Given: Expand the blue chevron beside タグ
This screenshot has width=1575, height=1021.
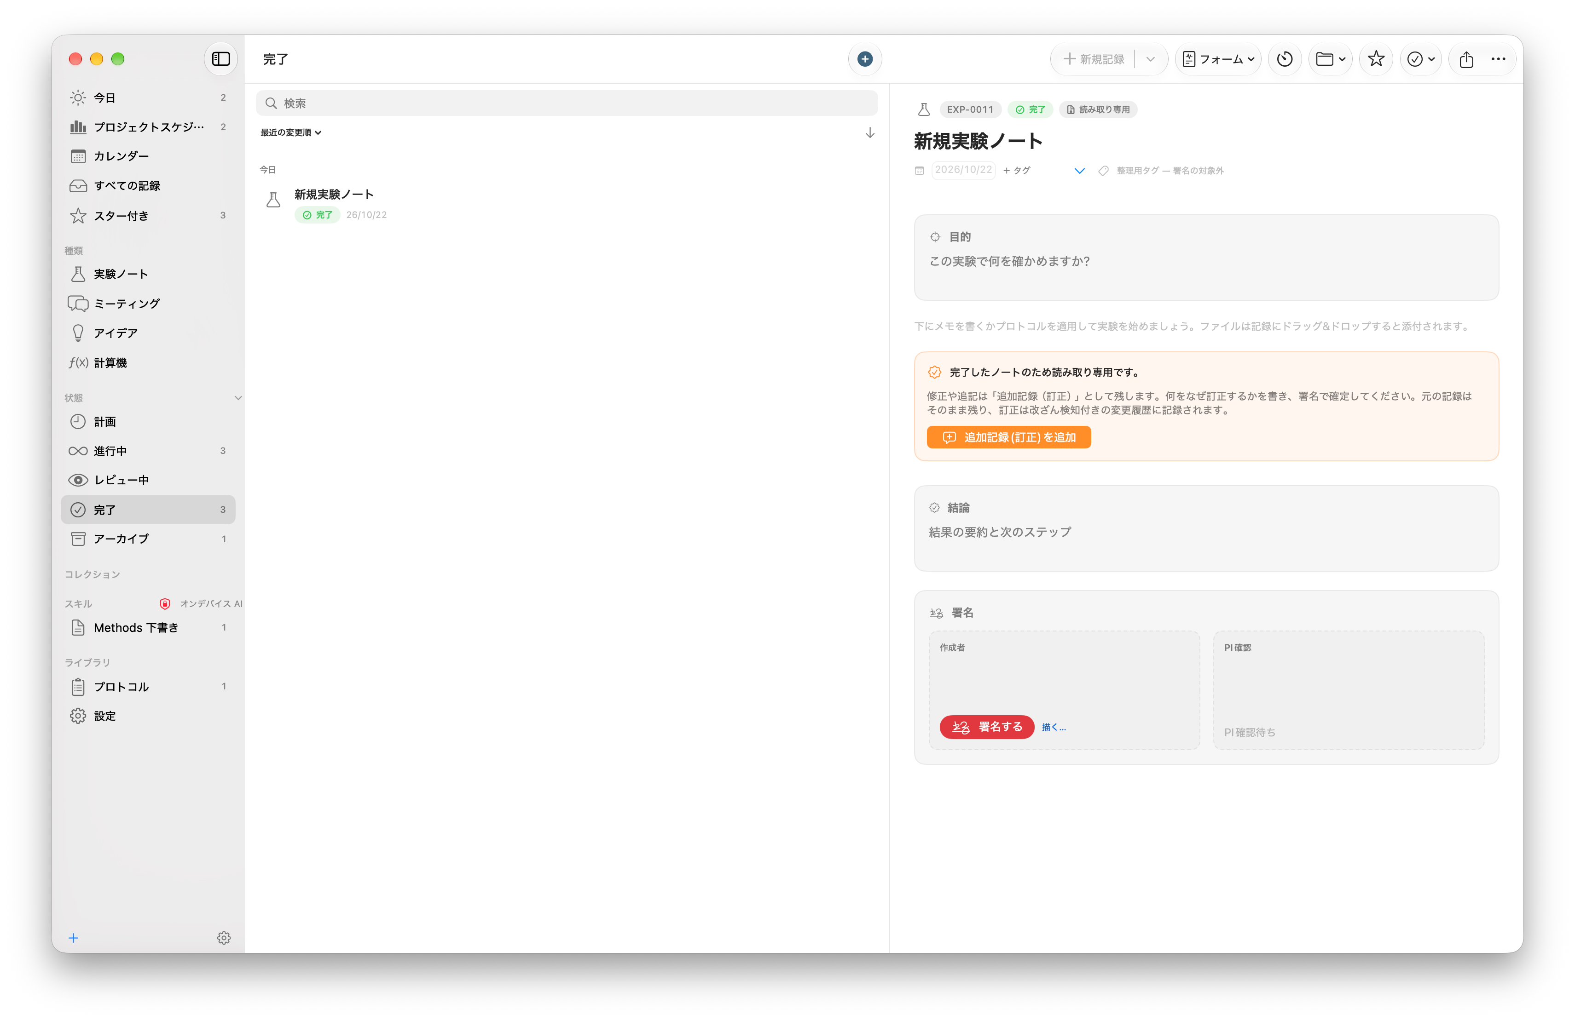Looking at the screenshot, I should [1079, 171].
